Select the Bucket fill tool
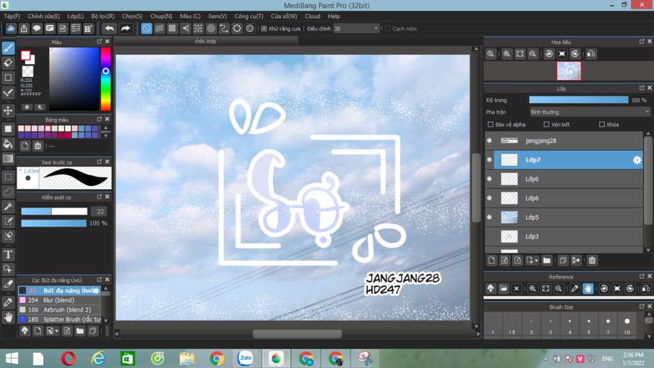The width and height of the screenshot is (654, 368). [8, 144]
